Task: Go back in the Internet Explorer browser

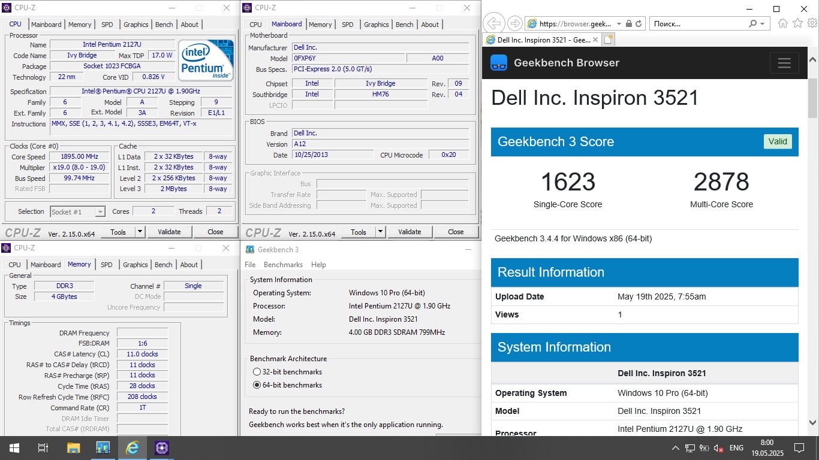Action: [493, 24]
